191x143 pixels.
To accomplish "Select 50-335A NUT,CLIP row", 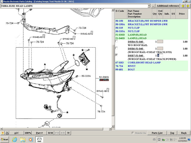I will 151,31.
